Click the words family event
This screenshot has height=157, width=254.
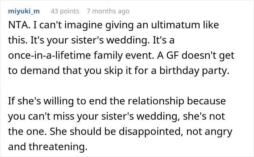click(136, 55)
